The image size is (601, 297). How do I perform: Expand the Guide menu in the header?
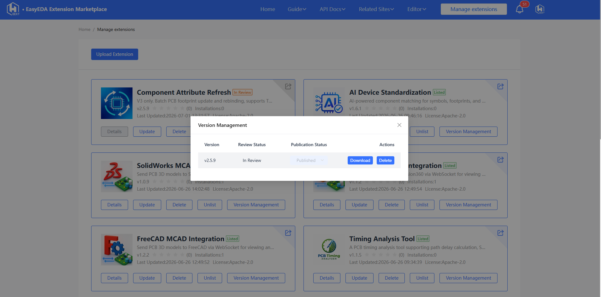coord(297,9)
